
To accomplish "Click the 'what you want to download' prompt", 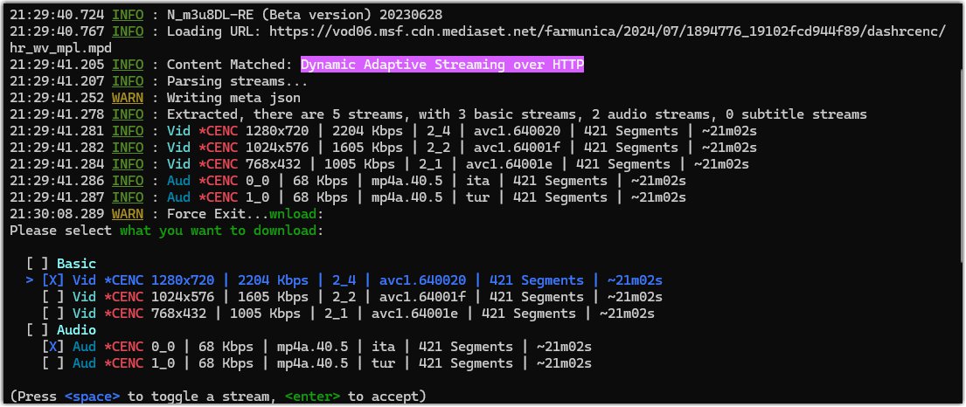I will tap(218, 231).
